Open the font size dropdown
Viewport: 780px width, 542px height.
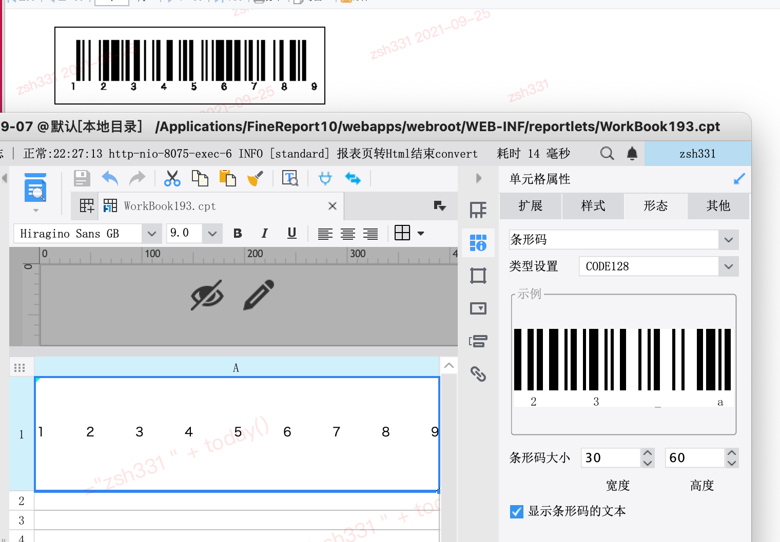coord(212,234)
